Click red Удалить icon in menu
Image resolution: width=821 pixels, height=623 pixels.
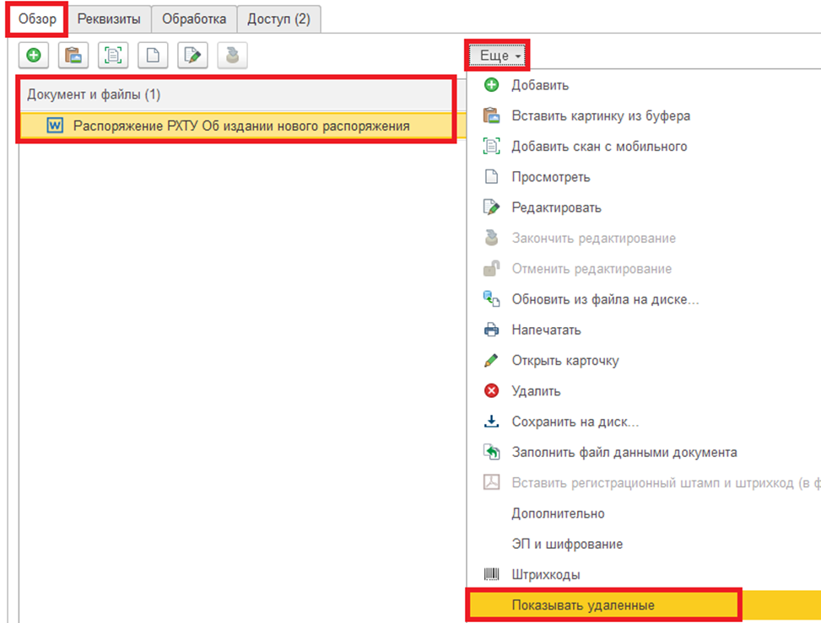(x=491, y=391)
